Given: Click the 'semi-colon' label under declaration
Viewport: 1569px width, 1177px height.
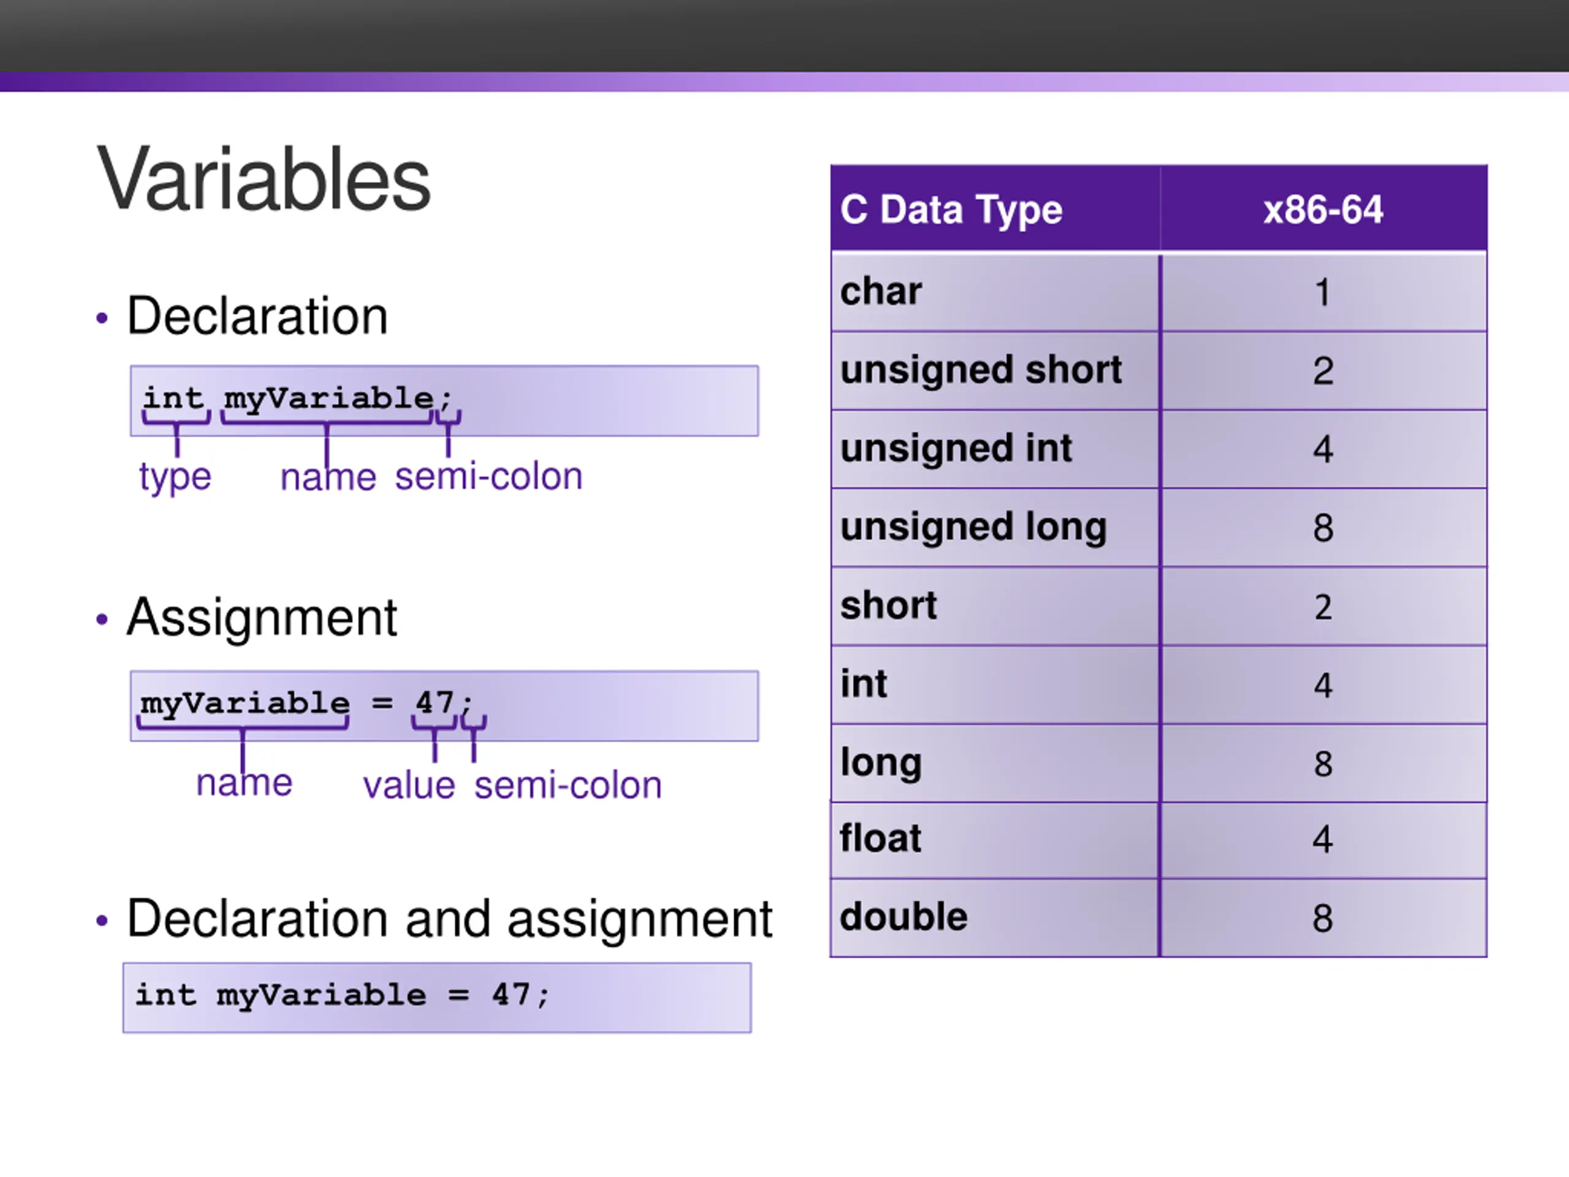Looking at the screenshot, I should click(488, 476).
